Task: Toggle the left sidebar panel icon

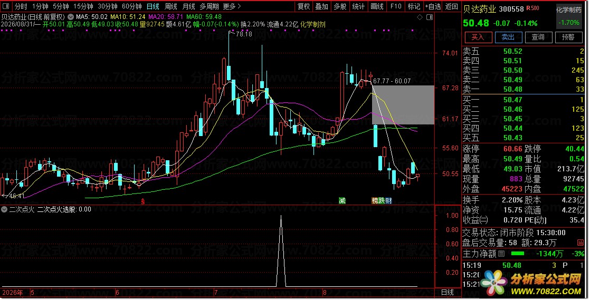Action: point(7,6)
